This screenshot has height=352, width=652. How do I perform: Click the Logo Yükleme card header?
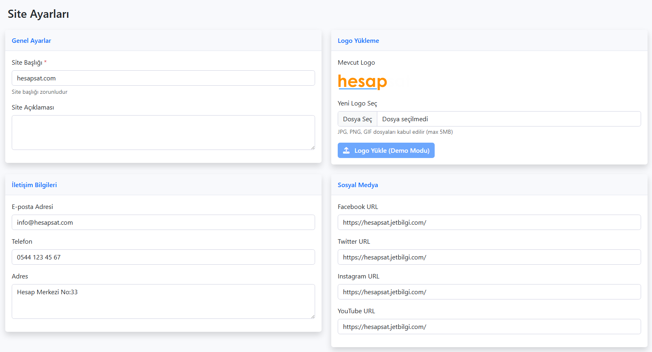(x=489, y=40)
